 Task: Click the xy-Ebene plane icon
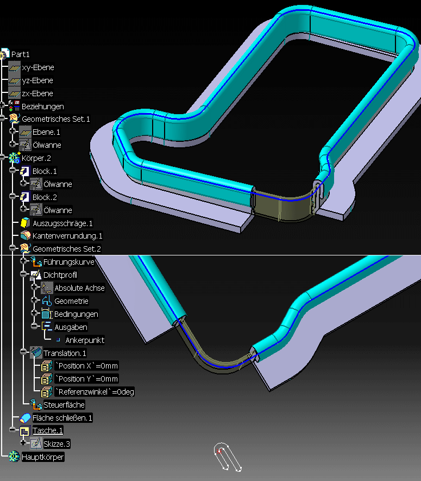tap(14, 67)
